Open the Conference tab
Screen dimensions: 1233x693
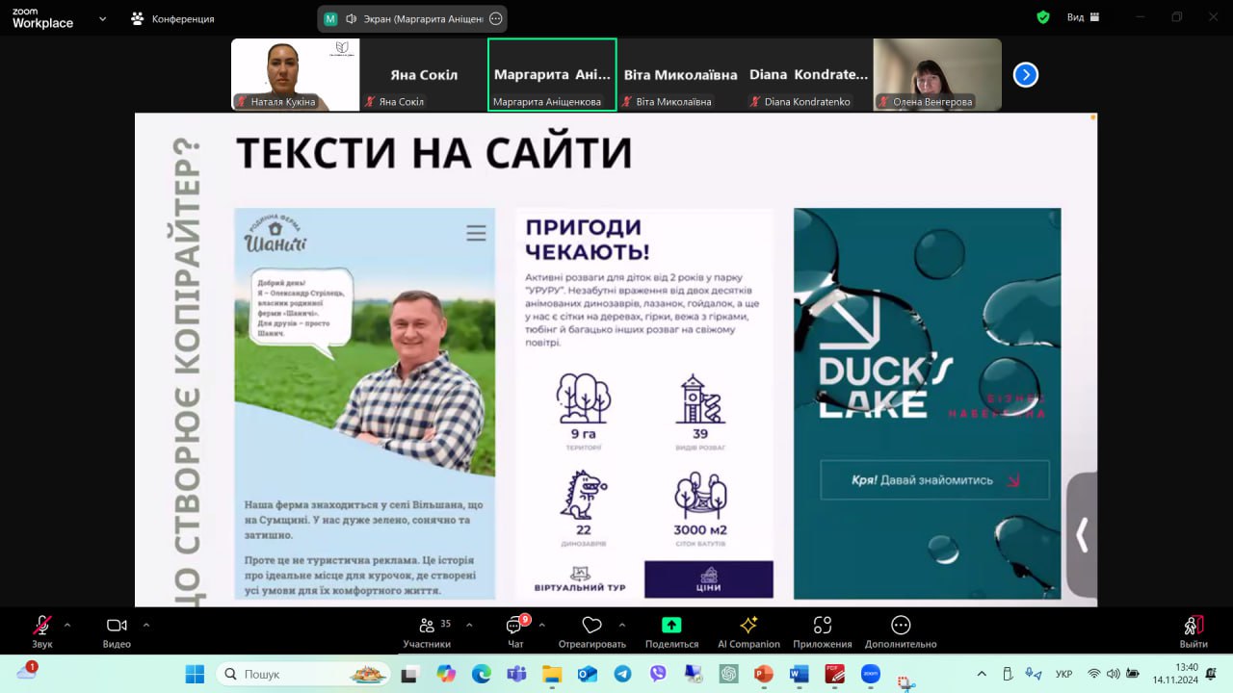[x=173, y=18]
